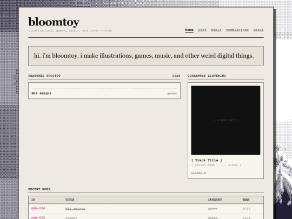
Task: Click the games tag in featured project
Action: pos(172,94)
